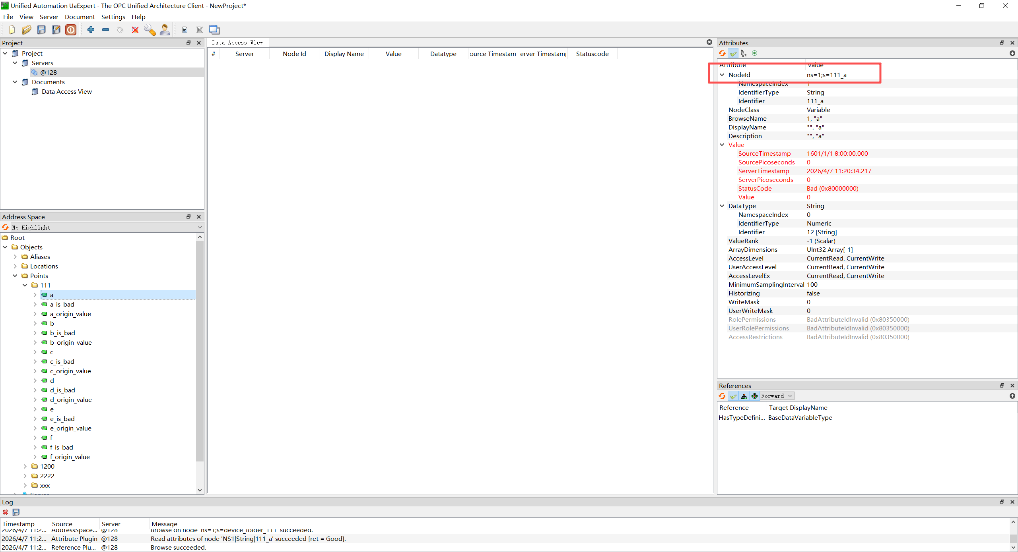
Task: Open the File menu
Action: (x=8, y=17)
